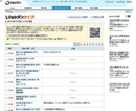
Task: Click the Jorudan logo at top left
Action: coord(13,3)
